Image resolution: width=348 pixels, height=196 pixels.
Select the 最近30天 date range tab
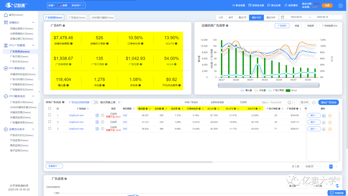270,17
